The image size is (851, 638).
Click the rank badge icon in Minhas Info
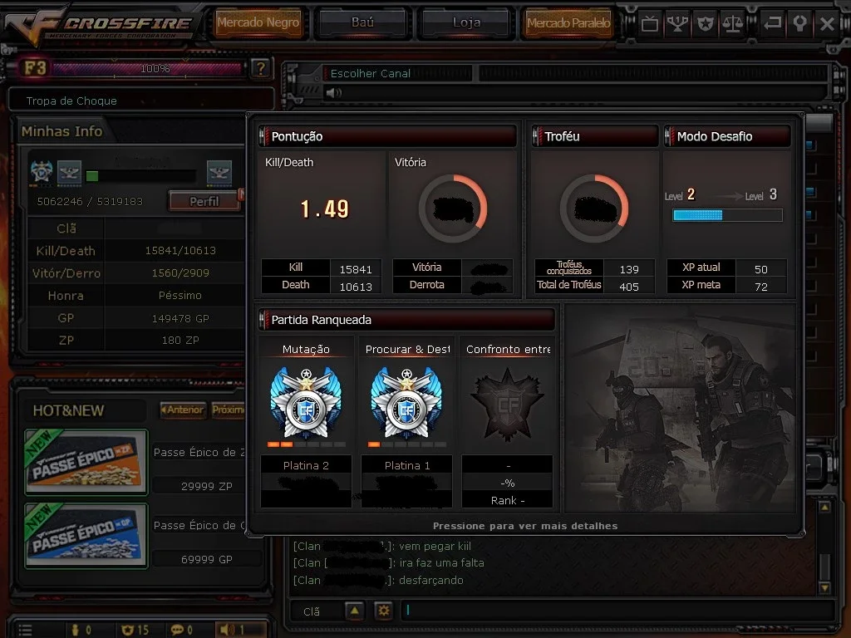click(42, 173)
